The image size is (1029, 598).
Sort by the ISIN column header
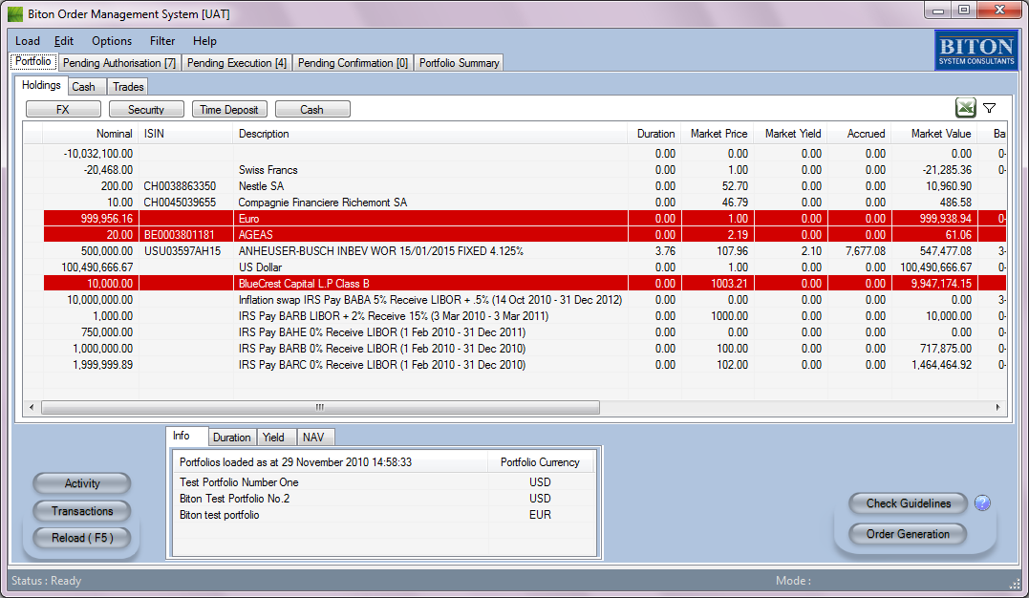tap(185, 134)
